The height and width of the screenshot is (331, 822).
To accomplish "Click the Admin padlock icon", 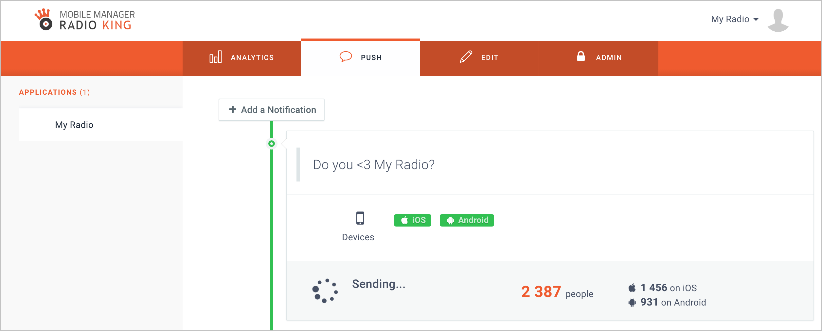I will (581, 56).
